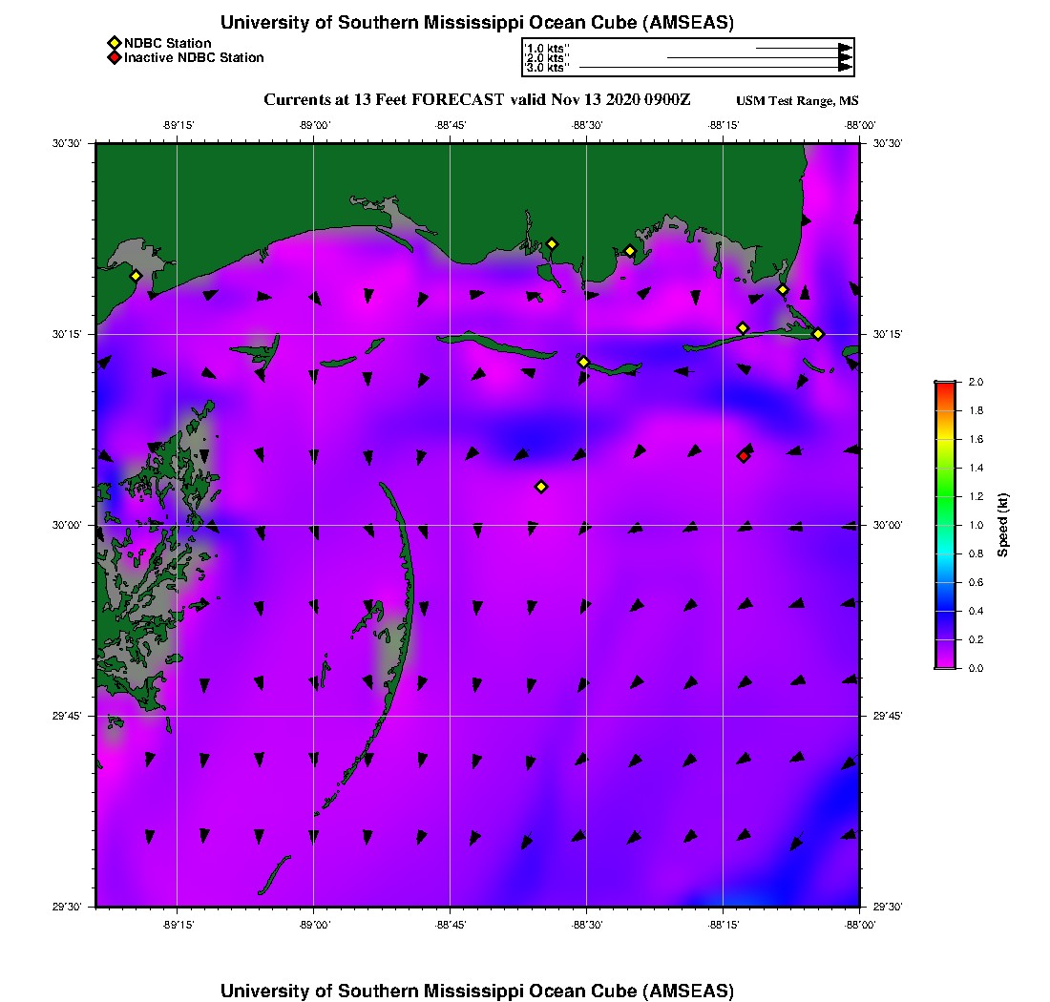This screenshot has width=1050, height=1002.
Task: Select the northernmost yellow station diamond
Action: (x=552, y=243)
